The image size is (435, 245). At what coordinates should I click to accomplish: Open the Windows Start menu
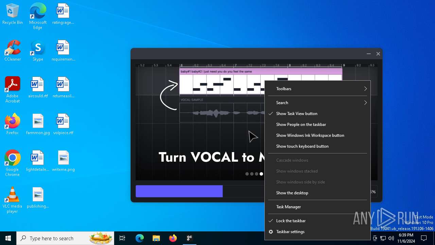(x=8, y=238)
